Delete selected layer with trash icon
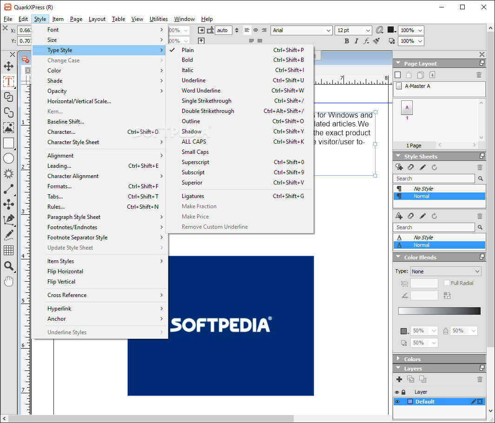 click(x=480, y=379)
